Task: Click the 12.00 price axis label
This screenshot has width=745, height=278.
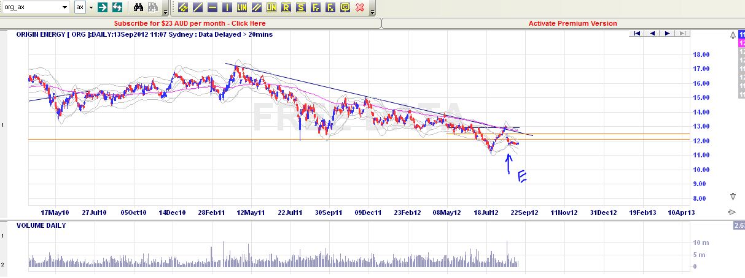Action: (702, 141)
